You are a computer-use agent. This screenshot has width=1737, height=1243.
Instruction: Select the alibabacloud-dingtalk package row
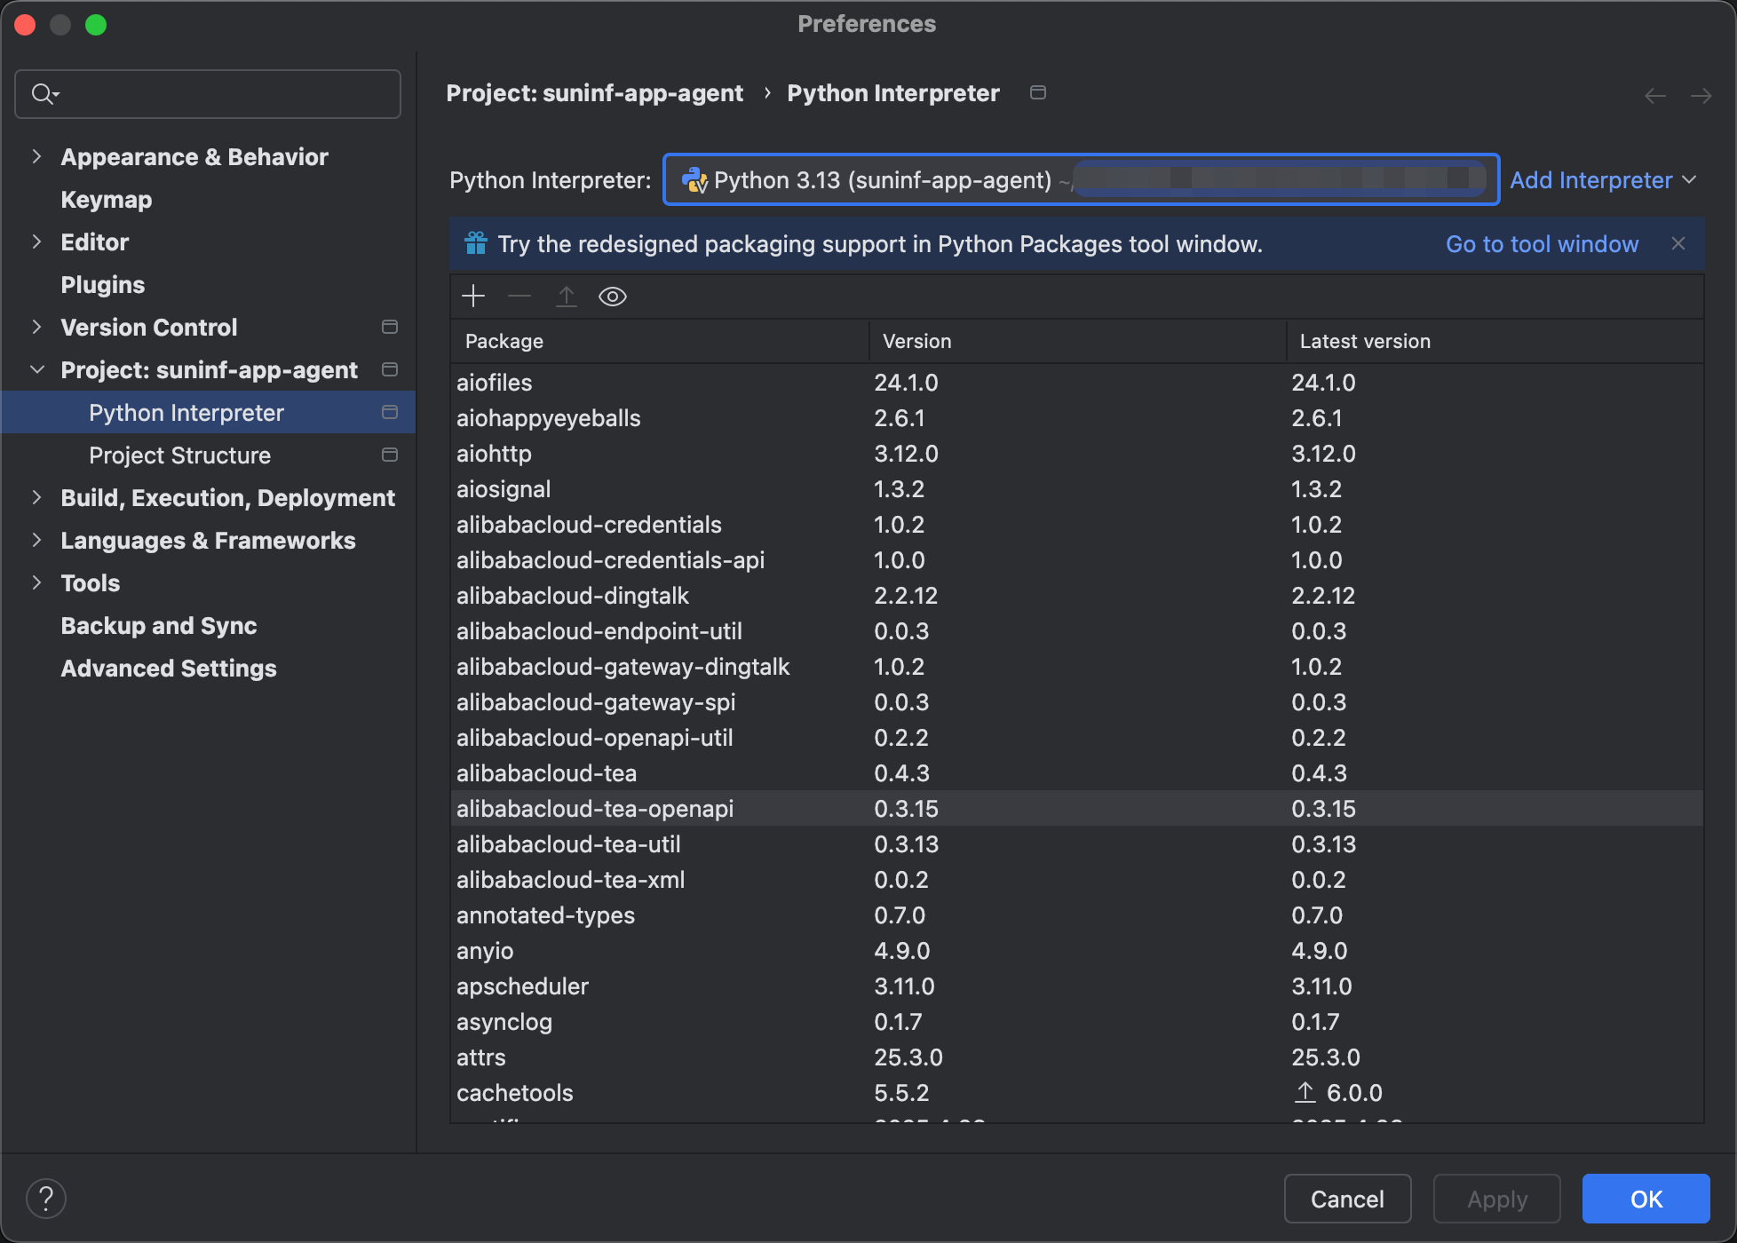tap(1077, 596)
